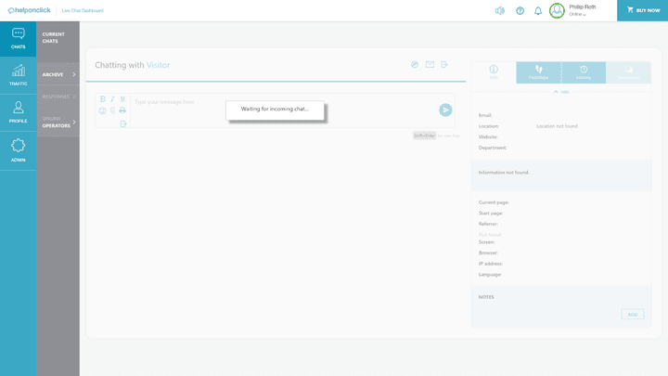Toggle bold text formatting
668x376 pixels.
point(102,98)
